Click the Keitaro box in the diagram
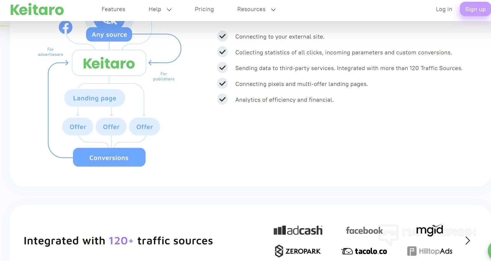Image resolution: width=491 pixels, height=261 pixels. [x=109, y=63]
